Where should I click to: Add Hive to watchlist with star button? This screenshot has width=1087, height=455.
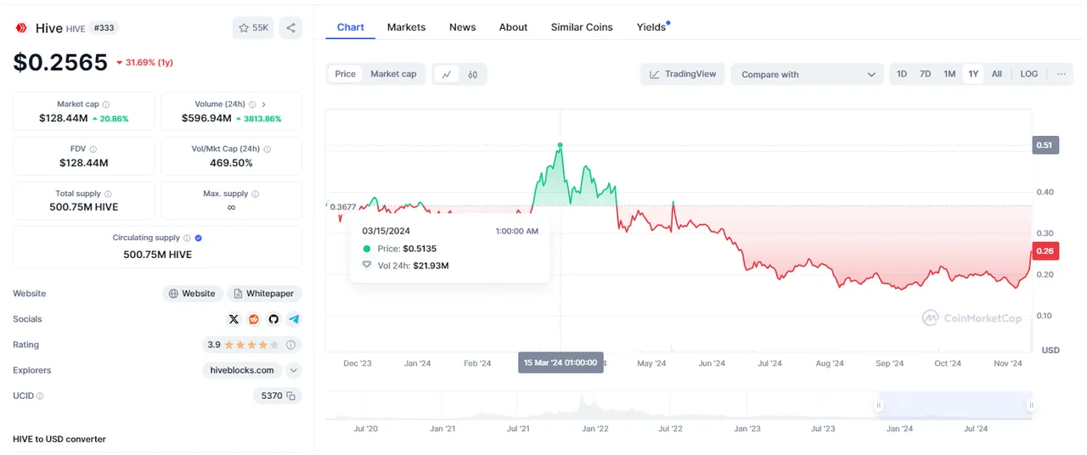tap(253, 28)
